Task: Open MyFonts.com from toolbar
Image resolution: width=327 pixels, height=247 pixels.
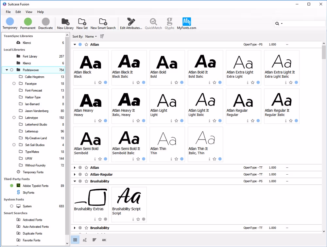Action: [186, 23]
